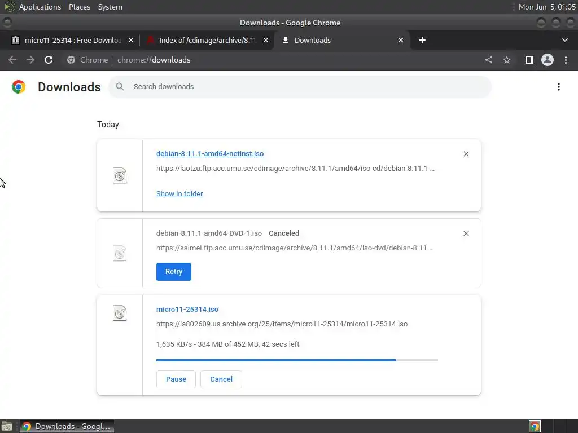Viewport: 578px width, 433px height.
Task: Close the micro11-25314 tab
Action: click(x=131, y=40)
